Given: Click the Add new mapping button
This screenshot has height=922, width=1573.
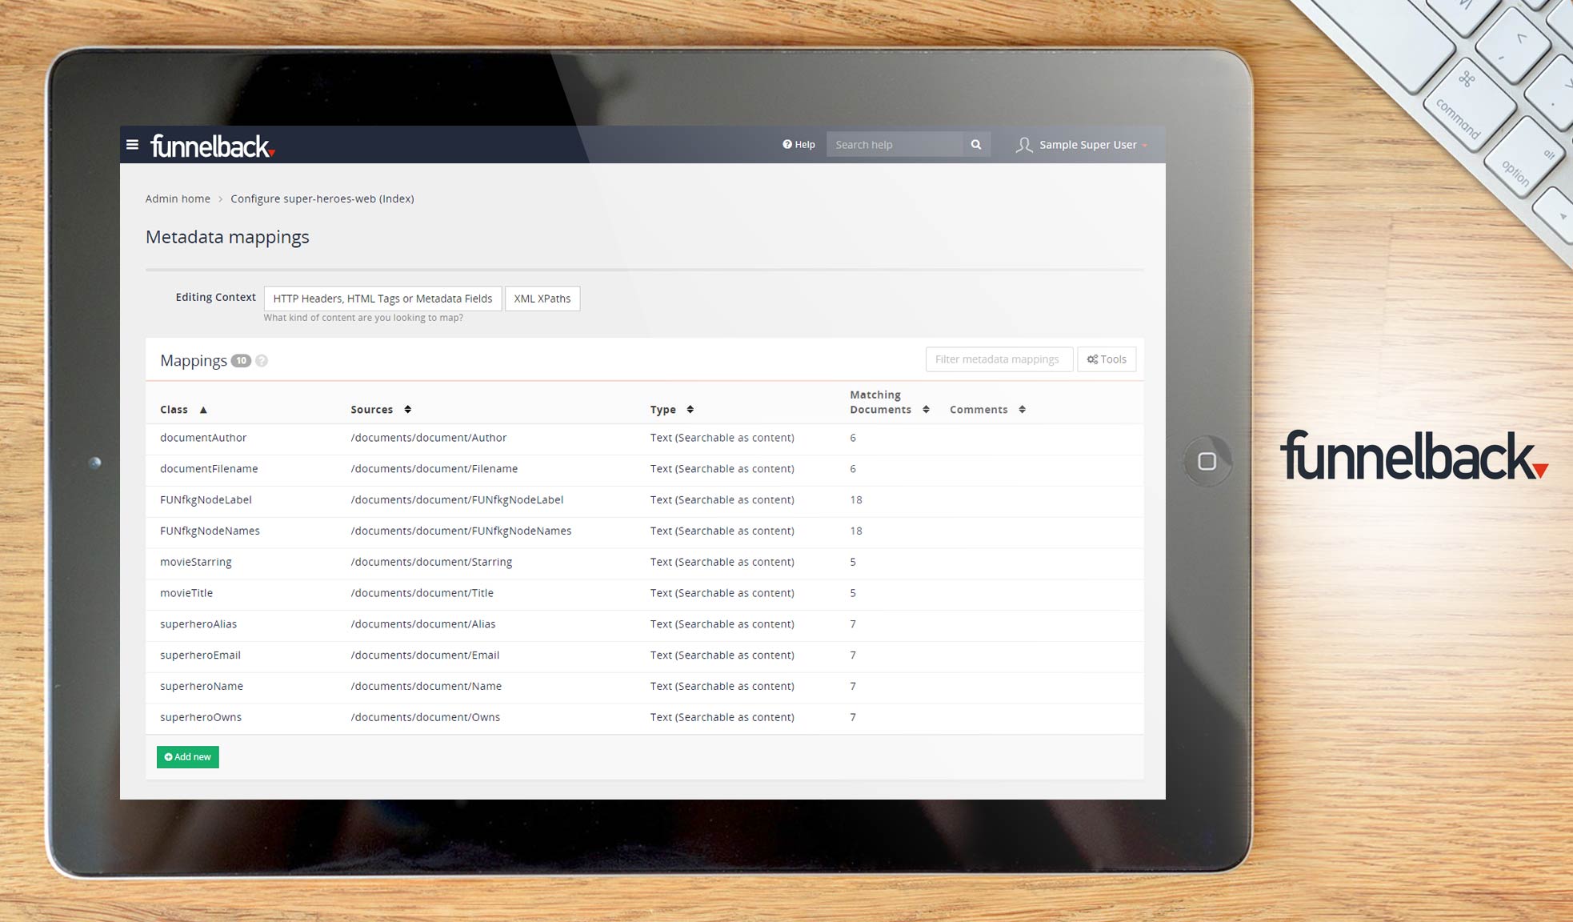Looking at the screenshot, I should click(187, 756).
